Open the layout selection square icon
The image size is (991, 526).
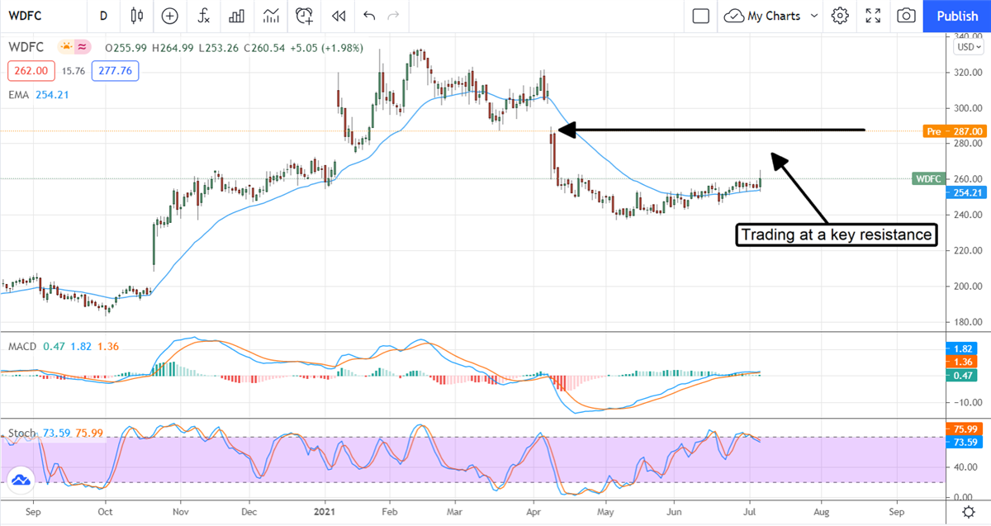pyautogui.click(x=701, y=16)
